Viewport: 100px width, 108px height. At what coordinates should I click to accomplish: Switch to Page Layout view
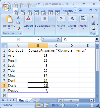[43, 105]
